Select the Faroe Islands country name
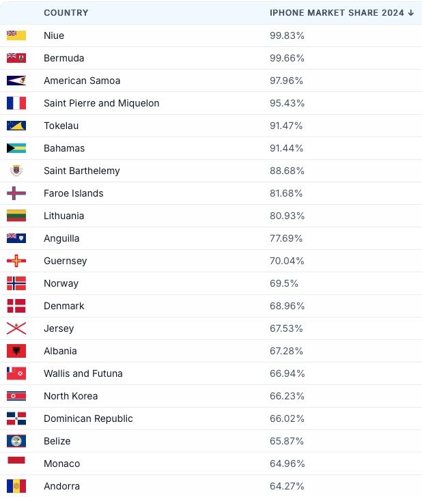Screen dimensions: 422x497 (74, 193)
